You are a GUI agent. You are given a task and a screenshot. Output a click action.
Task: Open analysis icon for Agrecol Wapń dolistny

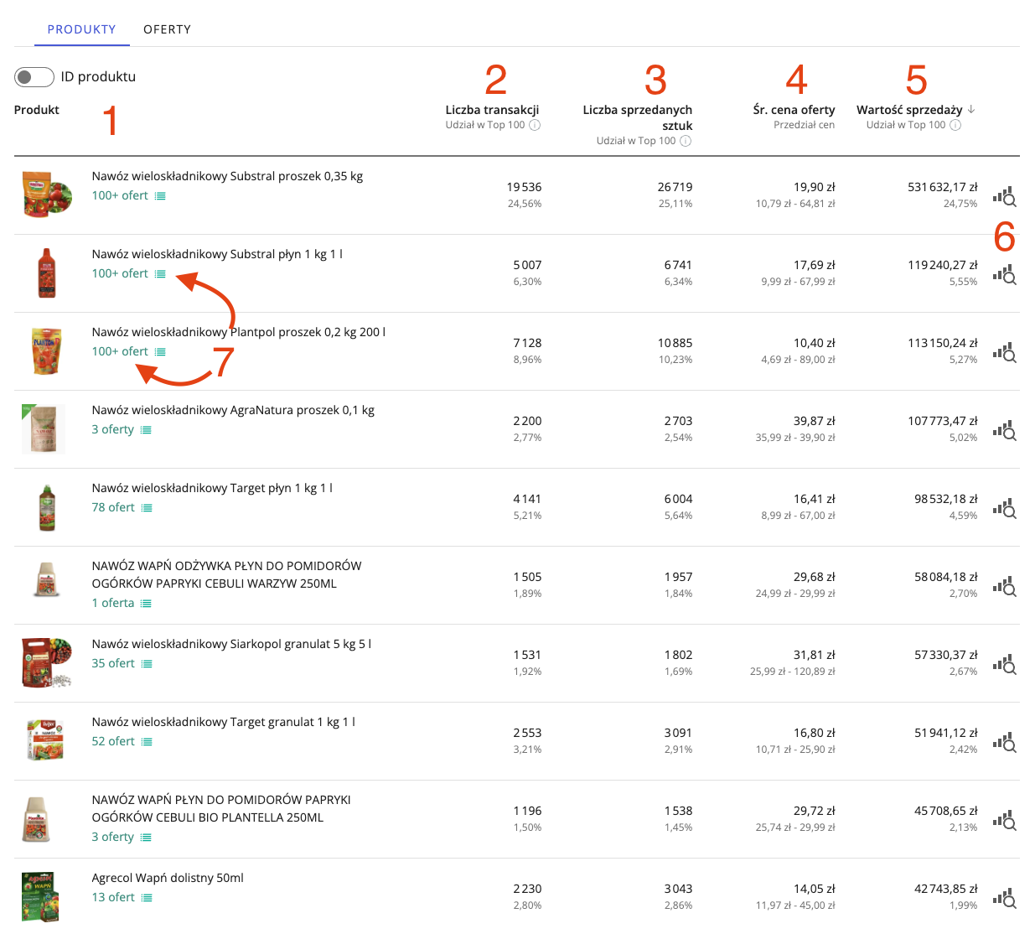1004,899
